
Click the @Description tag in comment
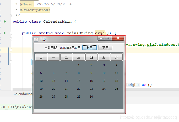point(35,10)
